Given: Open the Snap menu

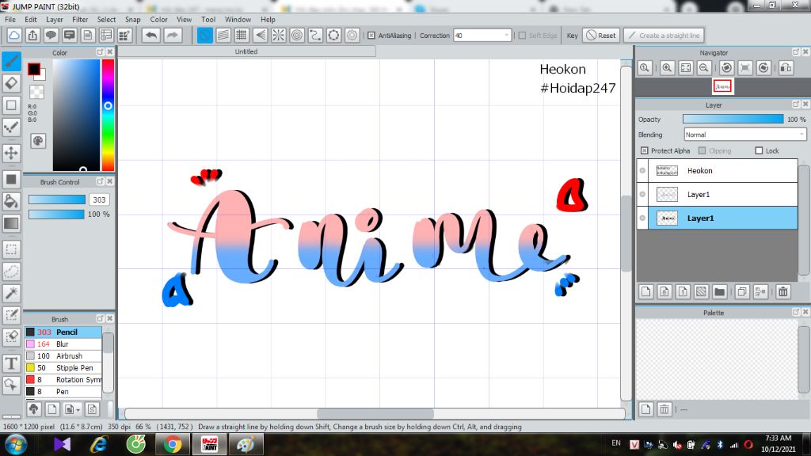Looking at the screenshot, I should (x=132, y=19).
